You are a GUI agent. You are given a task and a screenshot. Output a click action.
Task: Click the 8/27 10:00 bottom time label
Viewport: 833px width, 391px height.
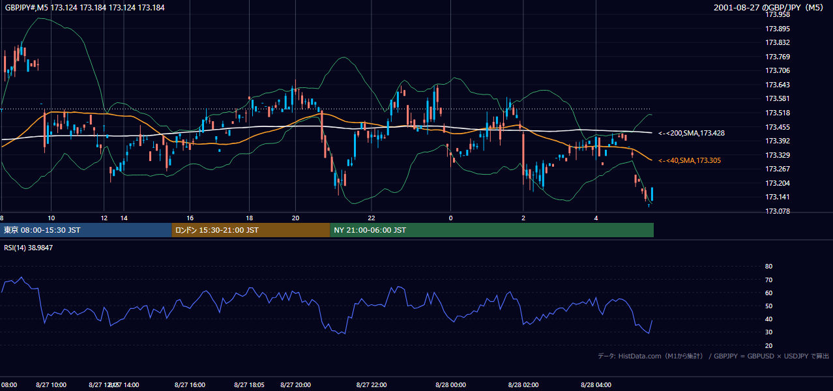coord(51,385)
